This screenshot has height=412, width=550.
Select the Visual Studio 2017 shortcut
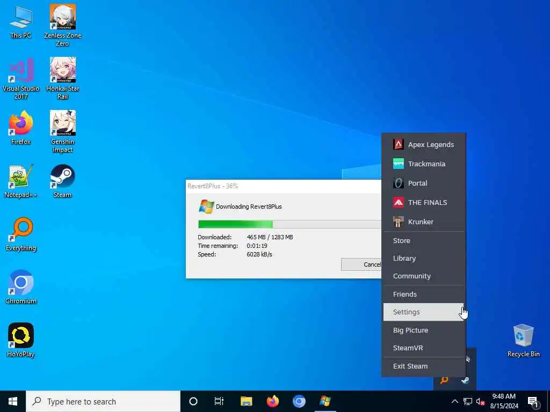click(x=21, y=79)
